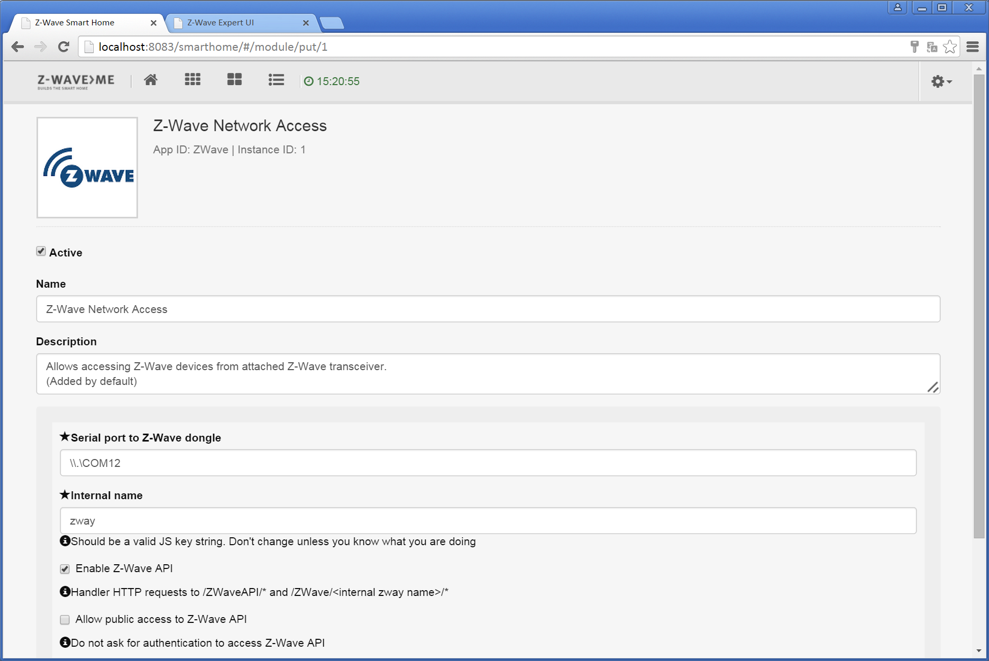Enable Allow public access to Z-Wave API
This screenshot has width=989, height=661.
click(x=65, y=620)
